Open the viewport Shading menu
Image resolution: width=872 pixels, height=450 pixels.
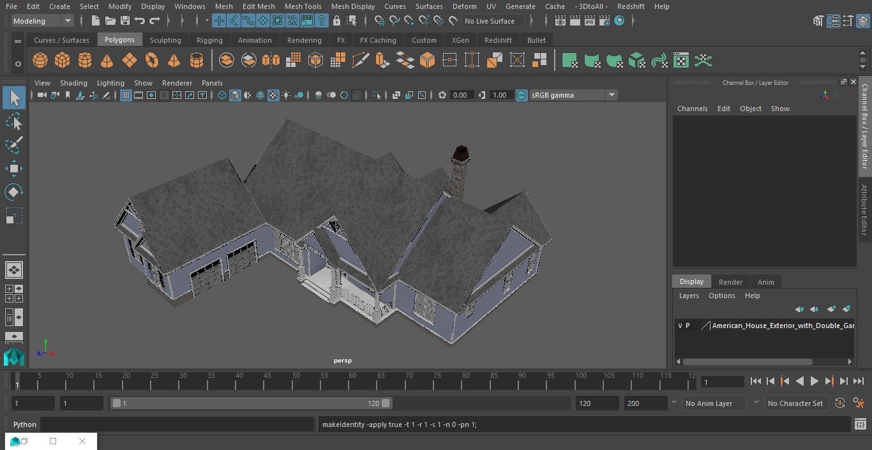click(x=73, y=83)
